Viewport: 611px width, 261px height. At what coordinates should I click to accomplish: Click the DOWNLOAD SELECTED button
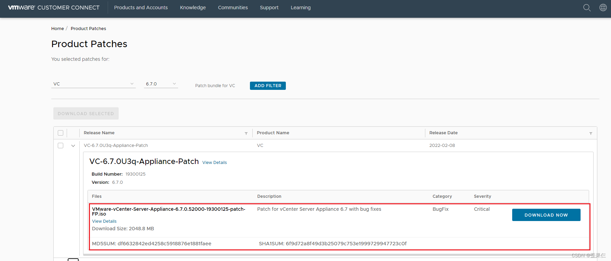[x=86, y=113]
